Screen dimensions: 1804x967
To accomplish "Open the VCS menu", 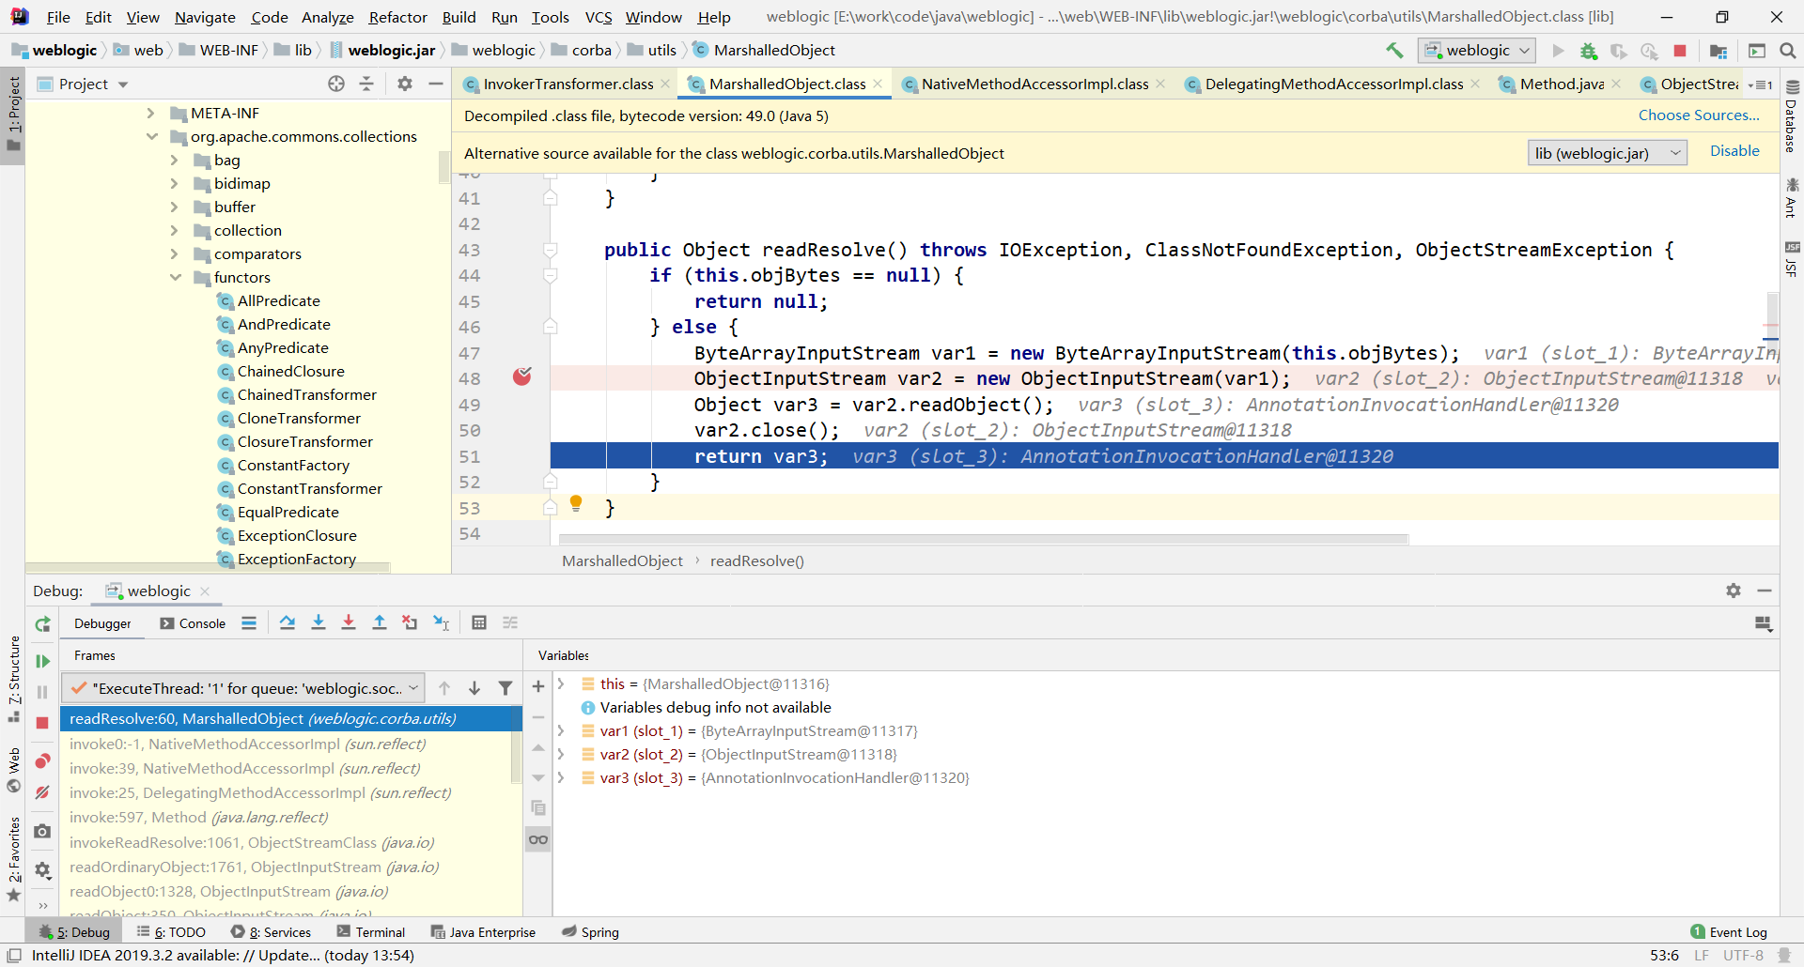I will point(599,17).
